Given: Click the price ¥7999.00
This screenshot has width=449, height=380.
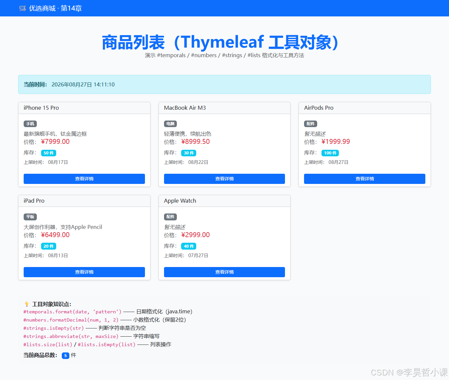Looking at the screenshot, I should click(x=55, y=142).
